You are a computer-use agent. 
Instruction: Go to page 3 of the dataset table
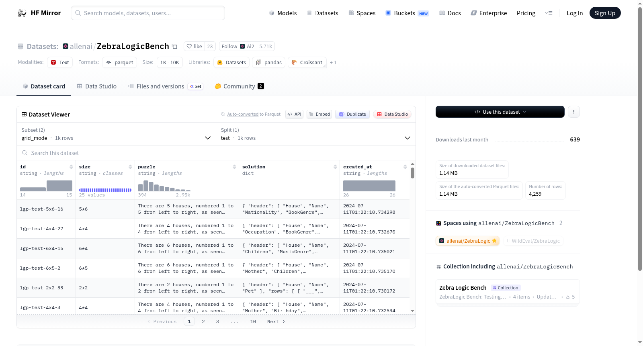click(217, 321)
